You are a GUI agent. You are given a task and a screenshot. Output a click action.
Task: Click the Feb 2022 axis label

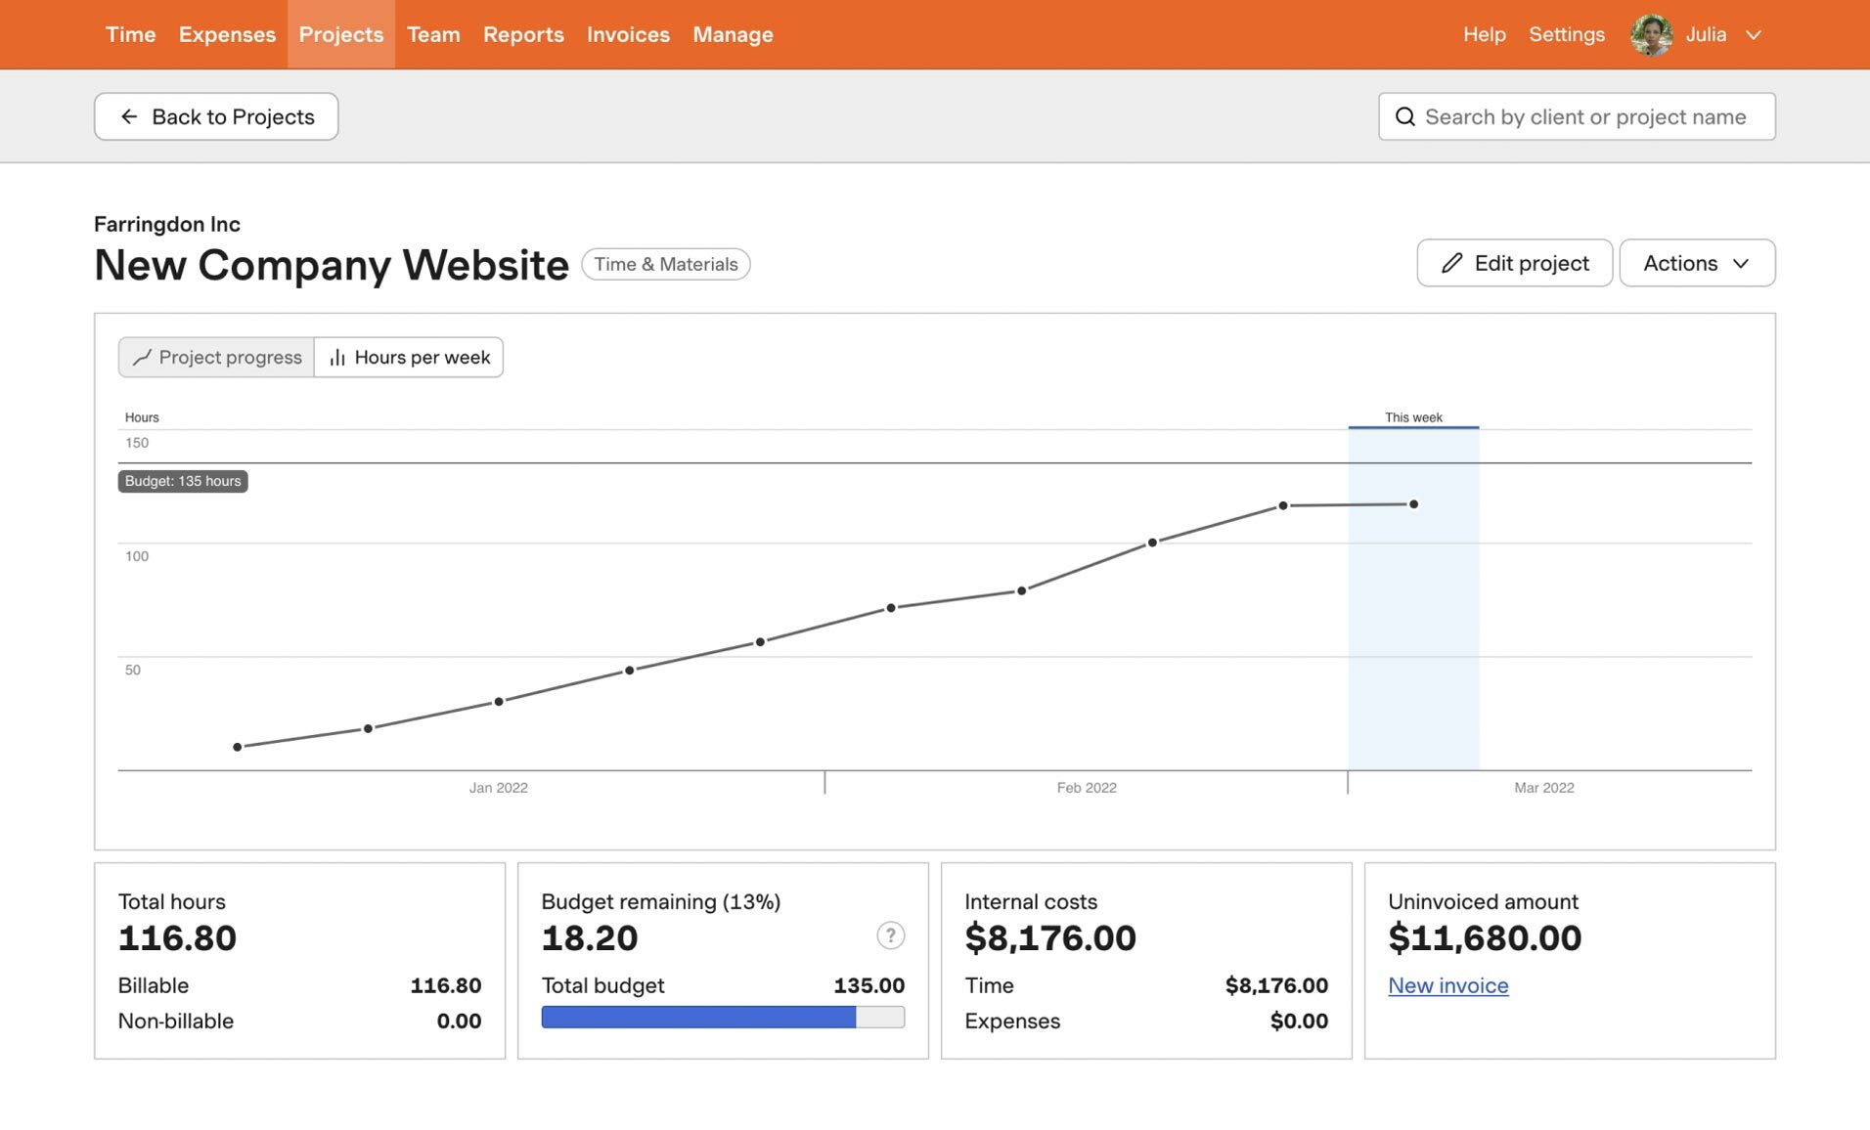(x=1087, y=788)
